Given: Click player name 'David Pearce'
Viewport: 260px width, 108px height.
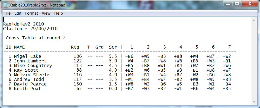Looking at the screenshot, I should point(30,84).
